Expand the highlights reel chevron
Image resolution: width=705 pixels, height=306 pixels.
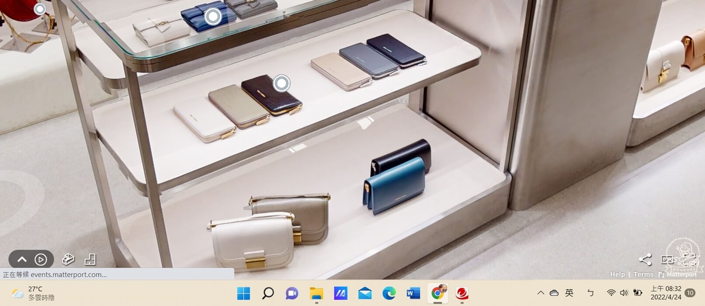[22, 260]
